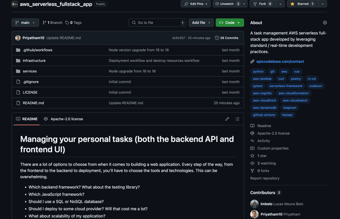Image resolution: width=340 pixels, height=219 pixels.
Task: Star toggle: click the Starred button
Action: click(302, 4)
